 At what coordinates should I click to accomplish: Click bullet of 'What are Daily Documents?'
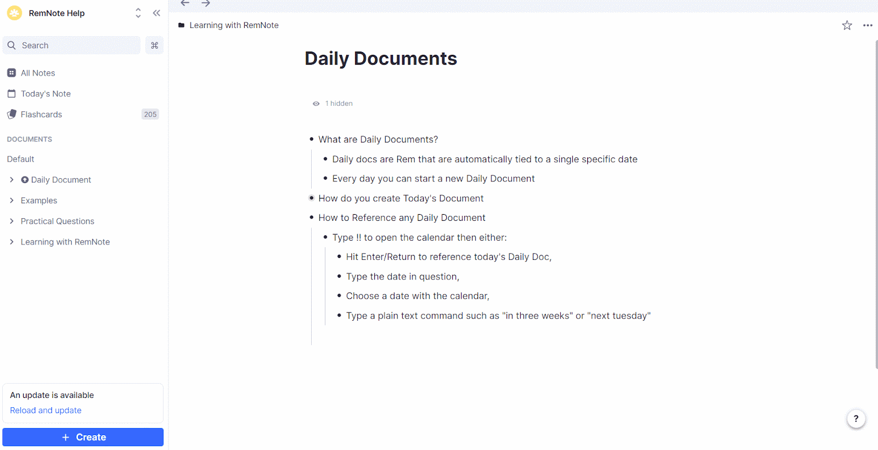[311, 139]
